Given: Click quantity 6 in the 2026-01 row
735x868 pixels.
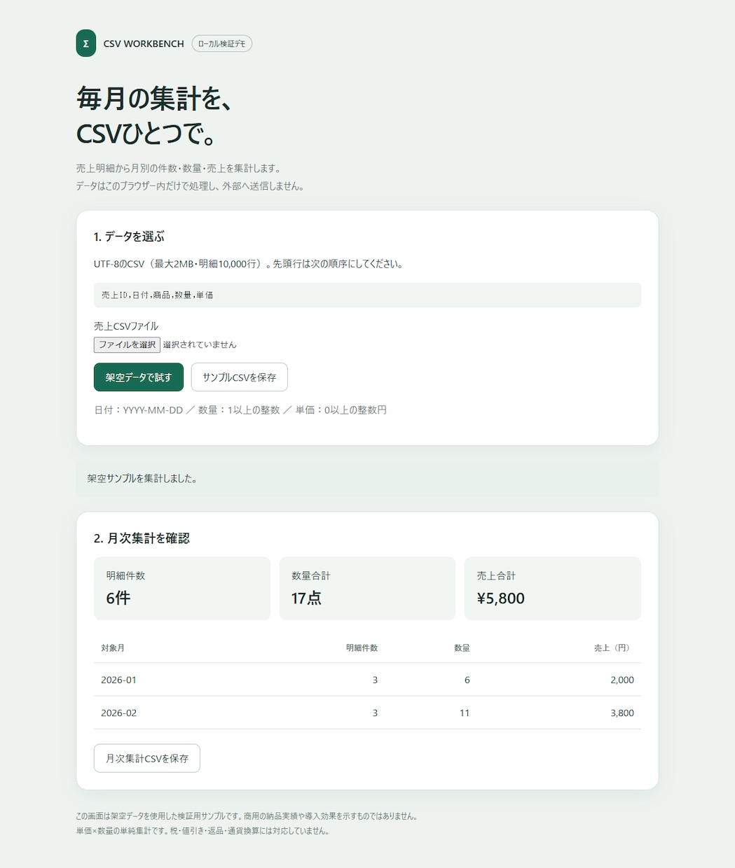Looking at the screenshot, I should 467,680.
